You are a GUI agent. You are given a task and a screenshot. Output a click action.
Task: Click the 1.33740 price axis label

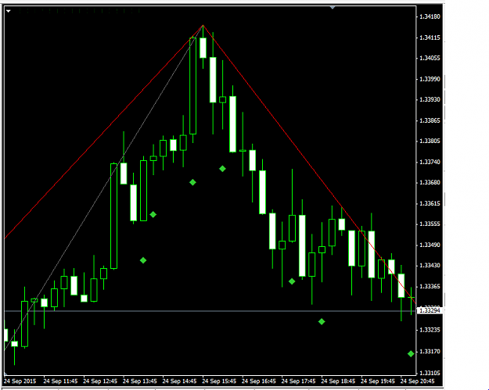(430, 162)
